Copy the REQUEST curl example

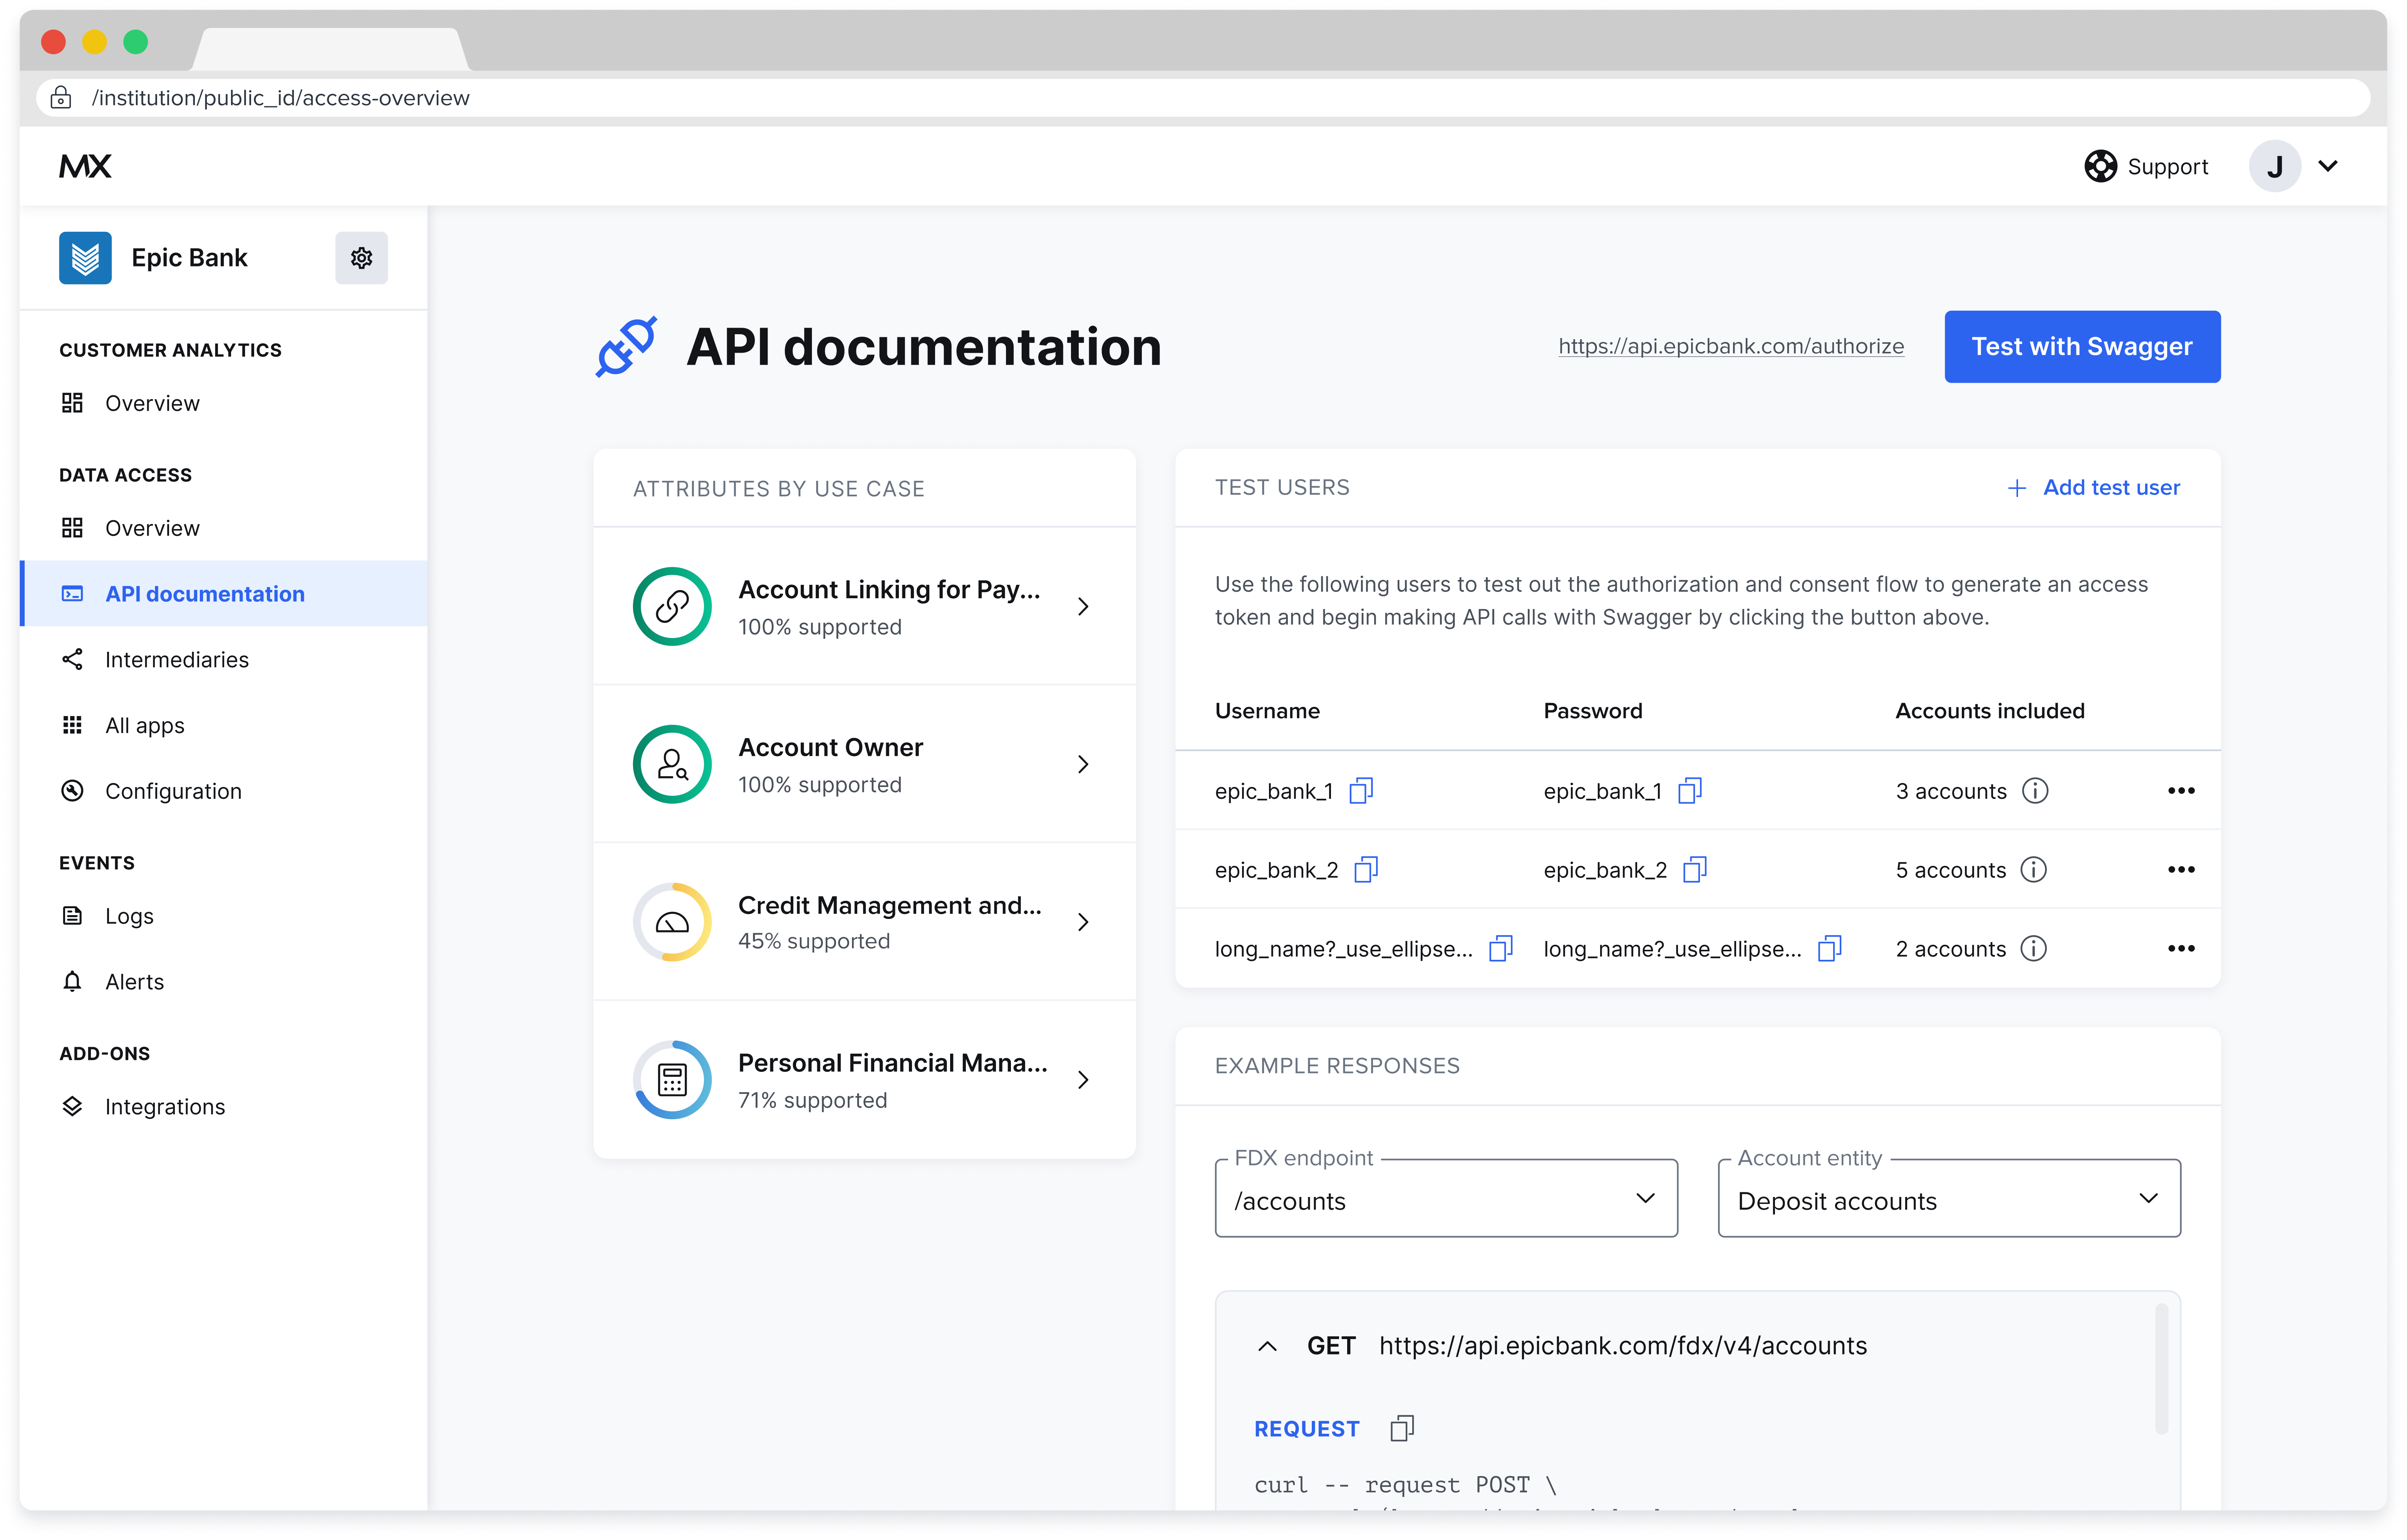1403,1428
